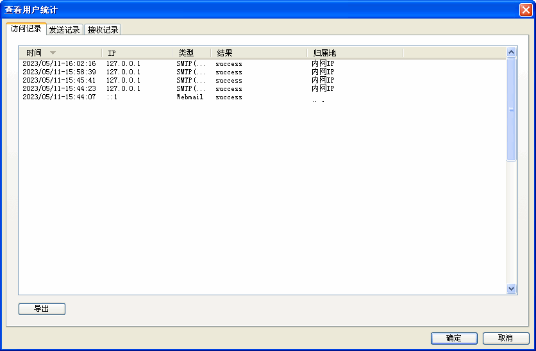The width and height of the screenshot is (536, 351).
Task: Click the scroll up arrow
Action: [511, 53]
